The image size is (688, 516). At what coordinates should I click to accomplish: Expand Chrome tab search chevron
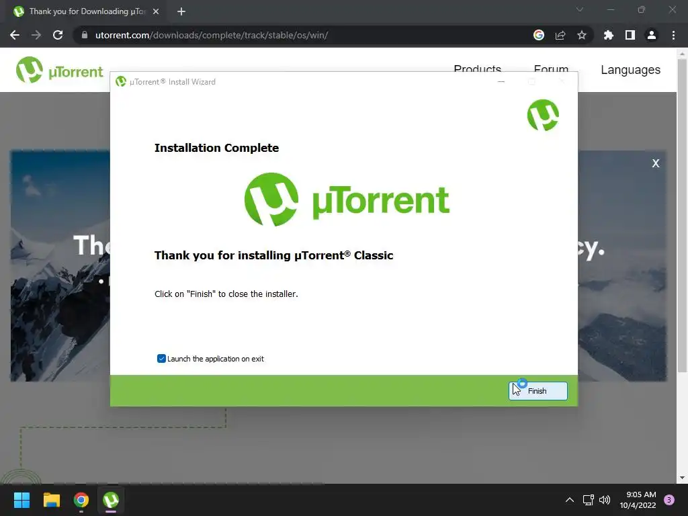tap(580, 9)
